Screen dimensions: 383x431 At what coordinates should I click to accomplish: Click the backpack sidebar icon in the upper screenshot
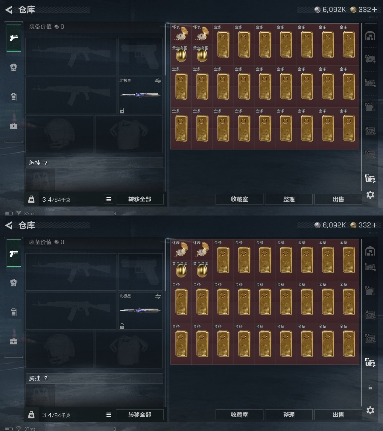14,67
